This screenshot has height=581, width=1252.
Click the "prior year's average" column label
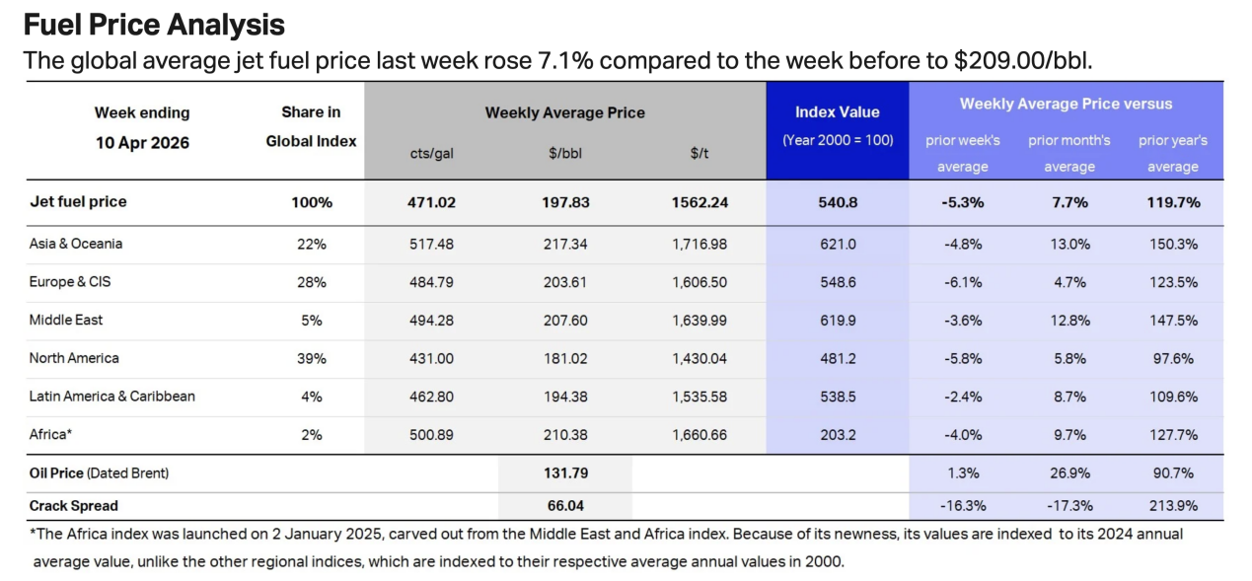point(1172,153)
